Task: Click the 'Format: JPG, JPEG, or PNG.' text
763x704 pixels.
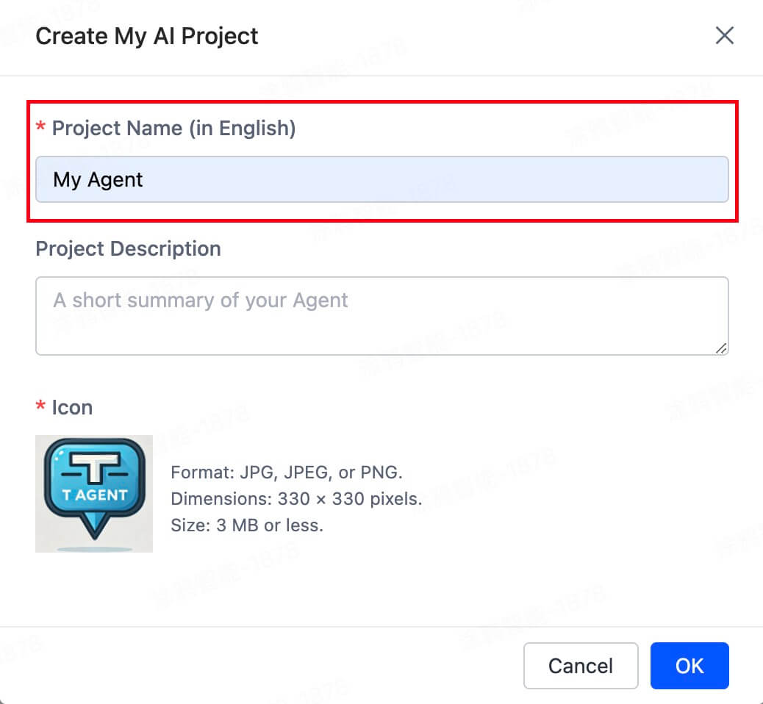Action: [x=287, y=473]
